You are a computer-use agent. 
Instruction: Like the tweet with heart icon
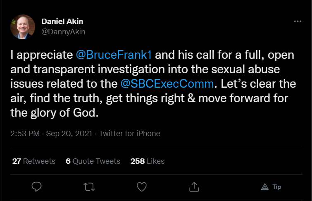click(x=141, y=187)
